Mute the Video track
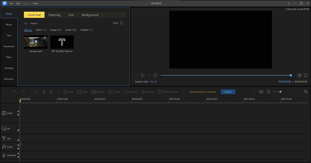The height and width of the screenshot is (163, 311). click(18, 111)
